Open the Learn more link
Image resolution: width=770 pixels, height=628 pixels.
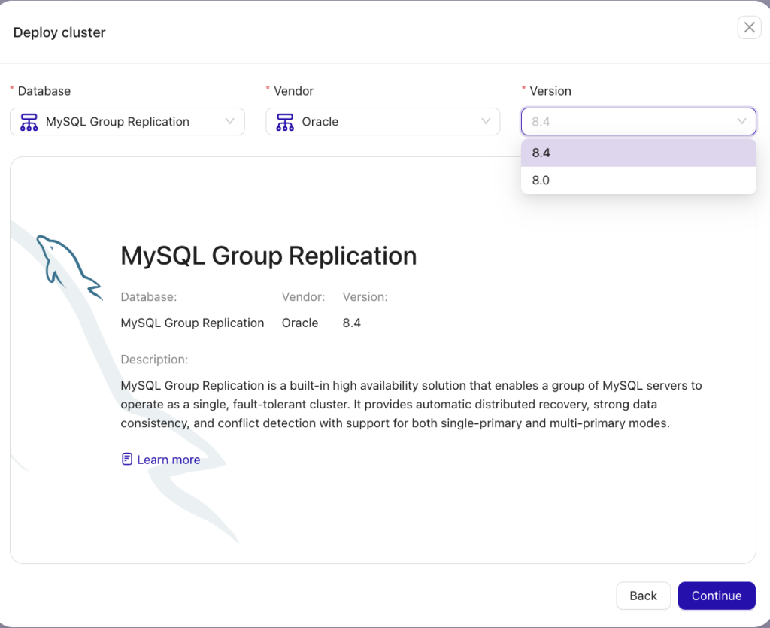point(168,460)
